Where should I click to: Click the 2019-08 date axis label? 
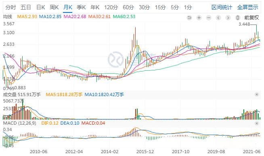(216, 152)
